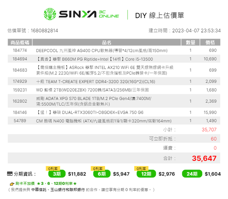Click barcode 184683

point(20,70)
